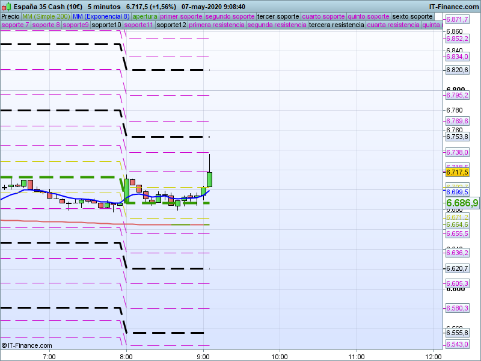Click the tercera resistencia label

click(336, 25)
